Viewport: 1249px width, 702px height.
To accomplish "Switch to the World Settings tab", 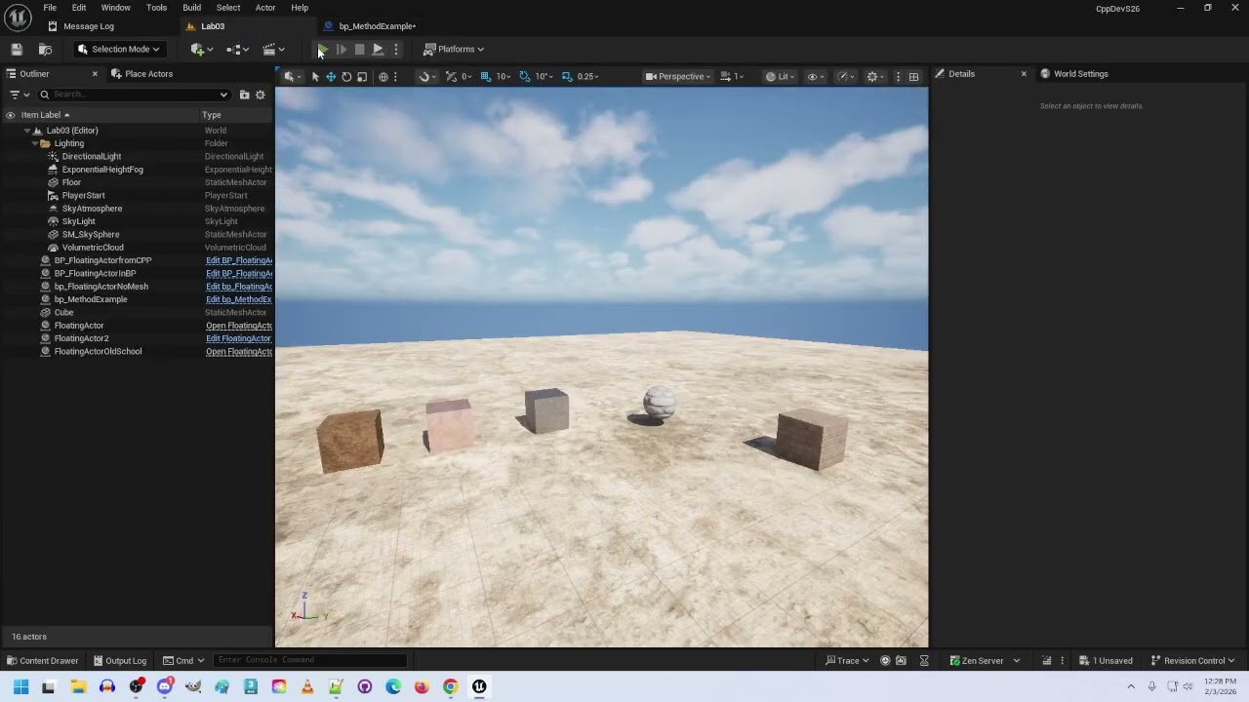I will (x=1074, y=74).
